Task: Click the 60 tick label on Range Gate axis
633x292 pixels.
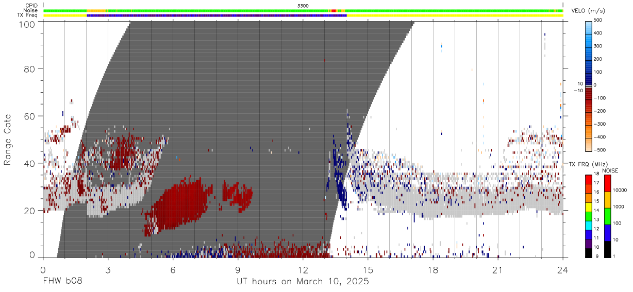Action: click(x=30, y=116)
